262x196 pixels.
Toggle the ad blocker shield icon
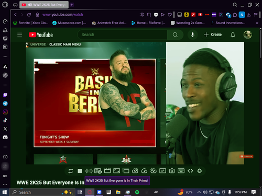[x=156, y=15]
